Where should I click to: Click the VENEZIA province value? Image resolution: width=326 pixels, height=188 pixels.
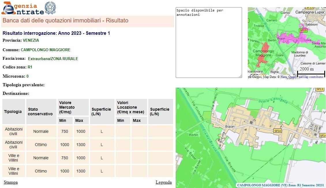(x=31, y=41)
